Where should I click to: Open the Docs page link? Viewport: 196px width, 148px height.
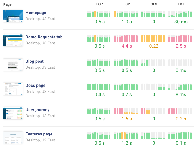tap(36, 86)
